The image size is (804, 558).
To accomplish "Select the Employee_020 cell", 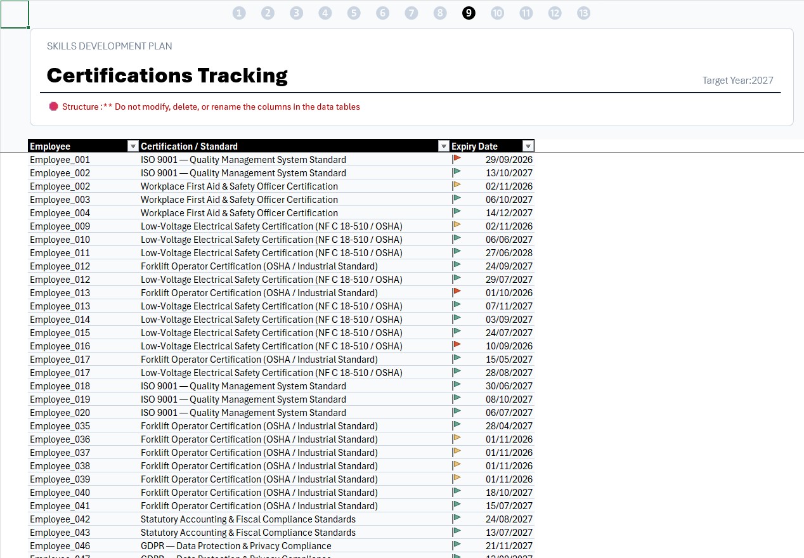I will (x=84, y=413).
